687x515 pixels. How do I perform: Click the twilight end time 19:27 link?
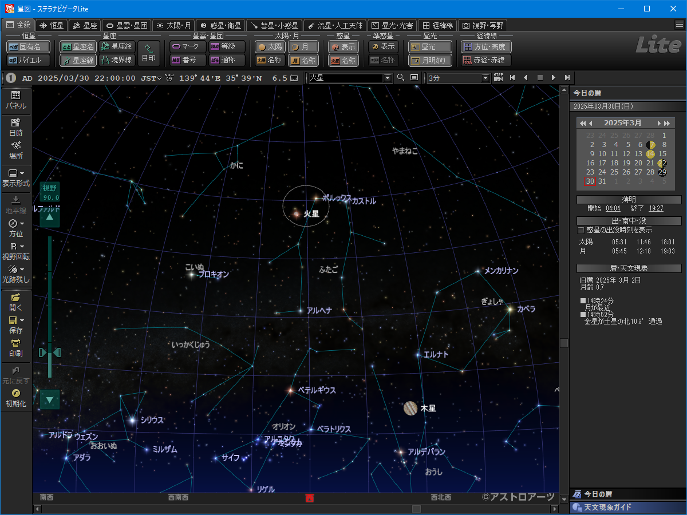[x=656, y=208]
